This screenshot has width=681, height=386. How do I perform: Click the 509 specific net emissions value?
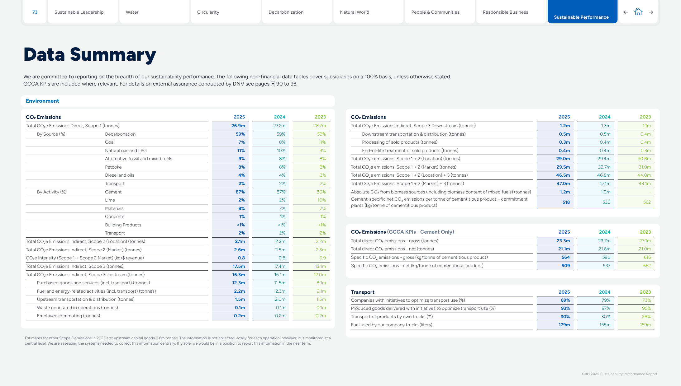pyautogui.click(x=565, y=266)
